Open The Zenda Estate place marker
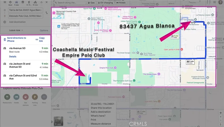Image resolution: width=224 pixels, height=127 pixels. pos(159,74)
